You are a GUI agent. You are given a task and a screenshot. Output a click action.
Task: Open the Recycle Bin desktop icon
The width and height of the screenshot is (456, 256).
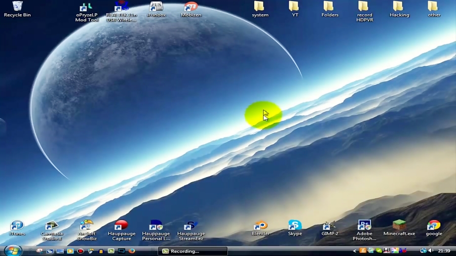click(17, 7)
